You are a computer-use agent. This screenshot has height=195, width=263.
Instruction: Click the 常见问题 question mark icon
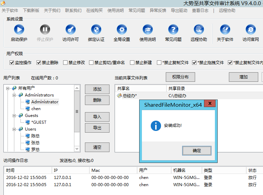pyautogui.click(x=173, y=30)
